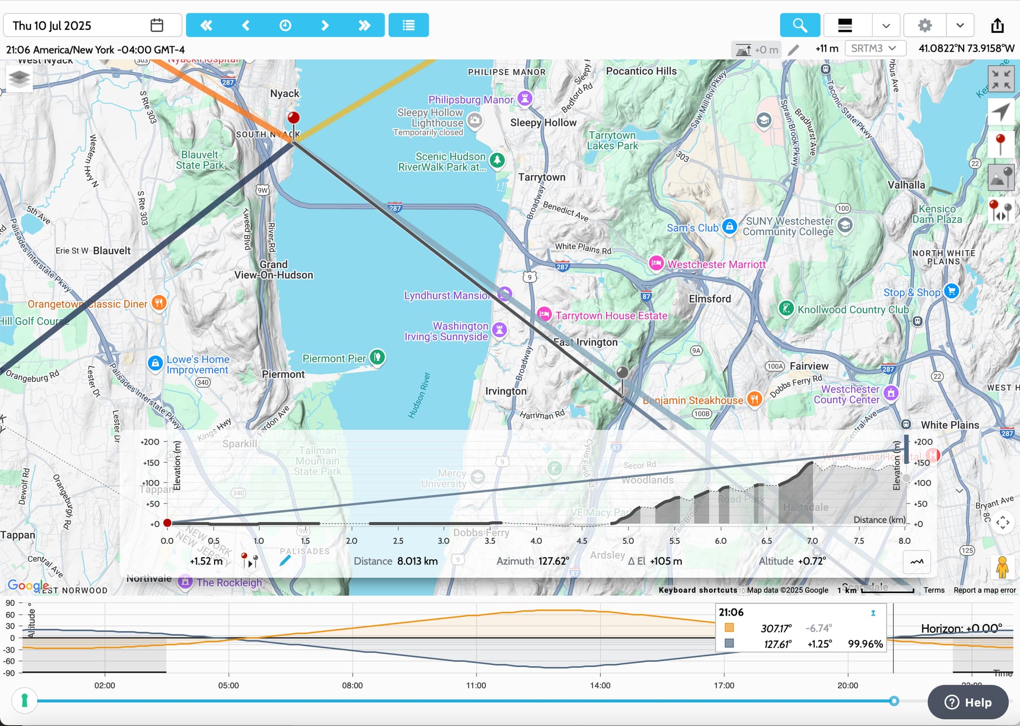Screen dimensions: 1020x726
Task: Expand the layout dropdown arrow
Action: pos(886,25)
